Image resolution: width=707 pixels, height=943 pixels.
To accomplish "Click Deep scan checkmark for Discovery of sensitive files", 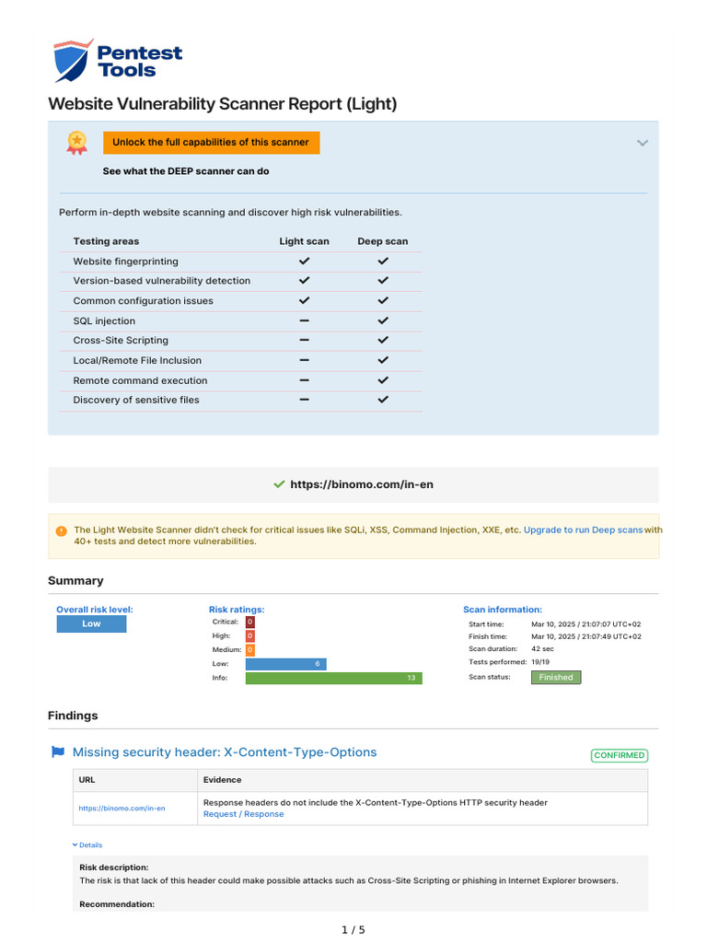I will click(383, 400).
